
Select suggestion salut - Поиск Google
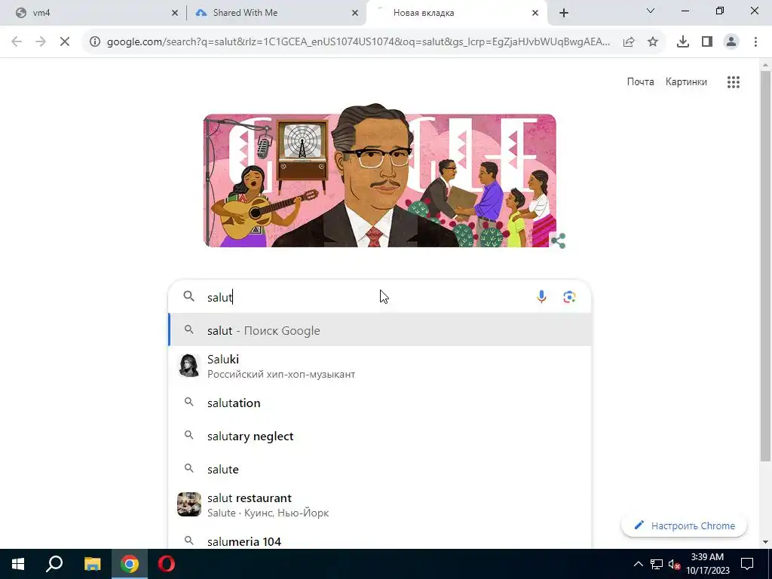(380, 330)
